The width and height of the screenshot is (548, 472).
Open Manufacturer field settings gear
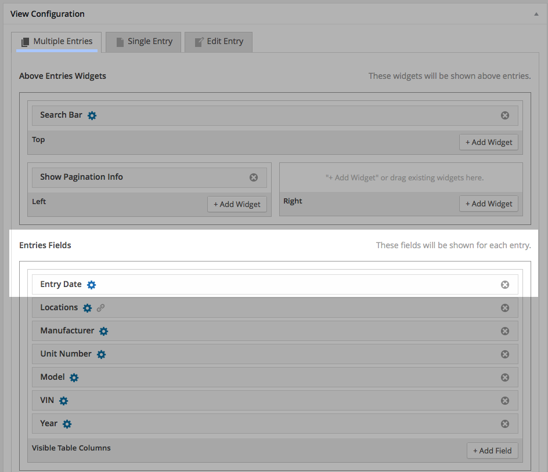103,331
